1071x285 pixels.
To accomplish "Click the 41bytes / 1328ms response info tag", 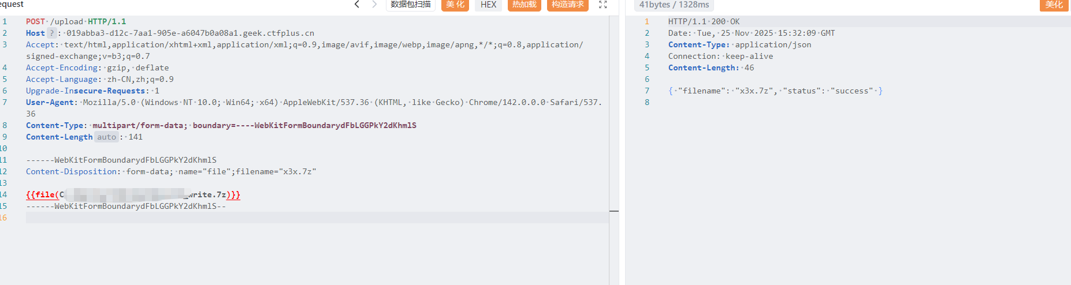I will (x=674, y=5).
